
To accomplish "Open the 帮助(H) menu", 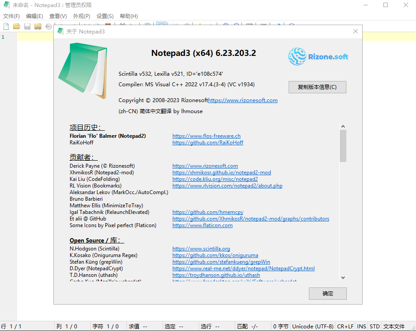I will (129, 16).
